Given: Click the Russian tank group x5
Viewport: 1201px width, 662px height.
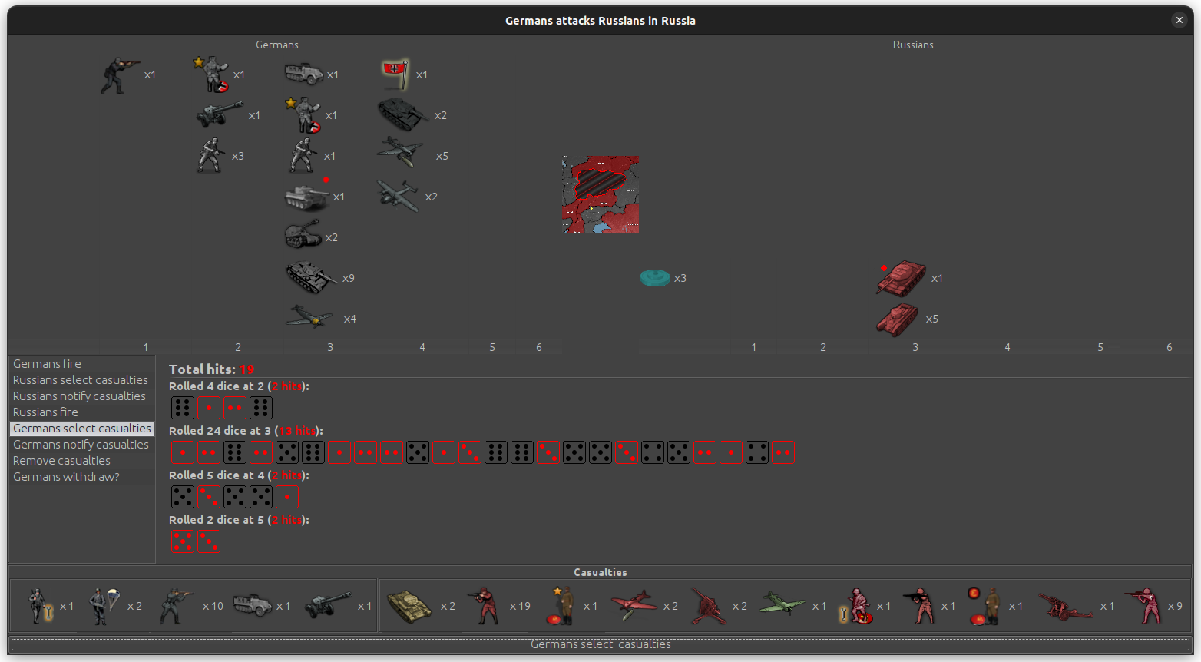Looking at the screenshot, I should 898,319.
